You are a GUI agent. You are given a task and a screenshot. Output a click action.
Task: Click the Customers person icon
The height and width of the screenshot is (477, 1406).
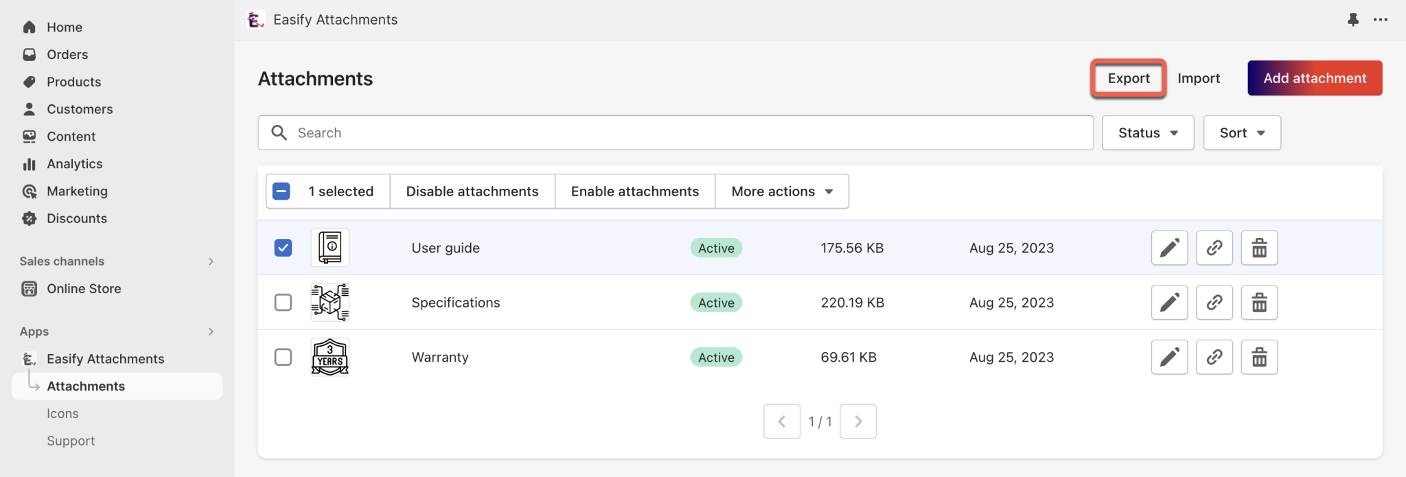pyautogui.click(x=29, y=109)
